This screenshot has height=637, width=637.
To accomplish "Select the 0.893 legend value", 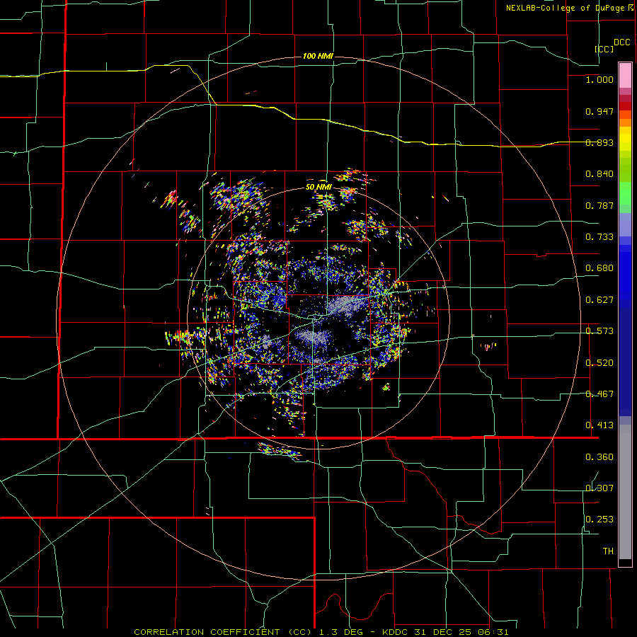I will click(599, 142).
